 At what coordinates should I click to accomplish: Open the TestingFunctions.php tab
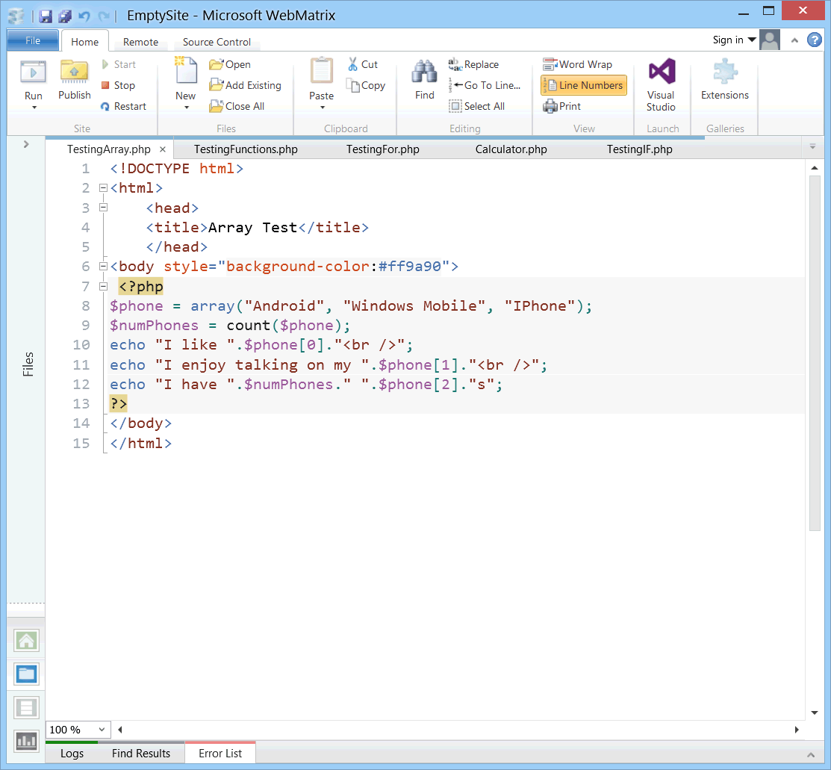coord(246,149)
